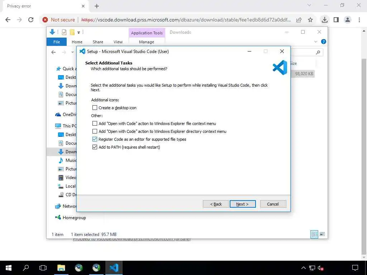Select the Application Tools contextual tab
367x275 pixels.
point(147,33)
